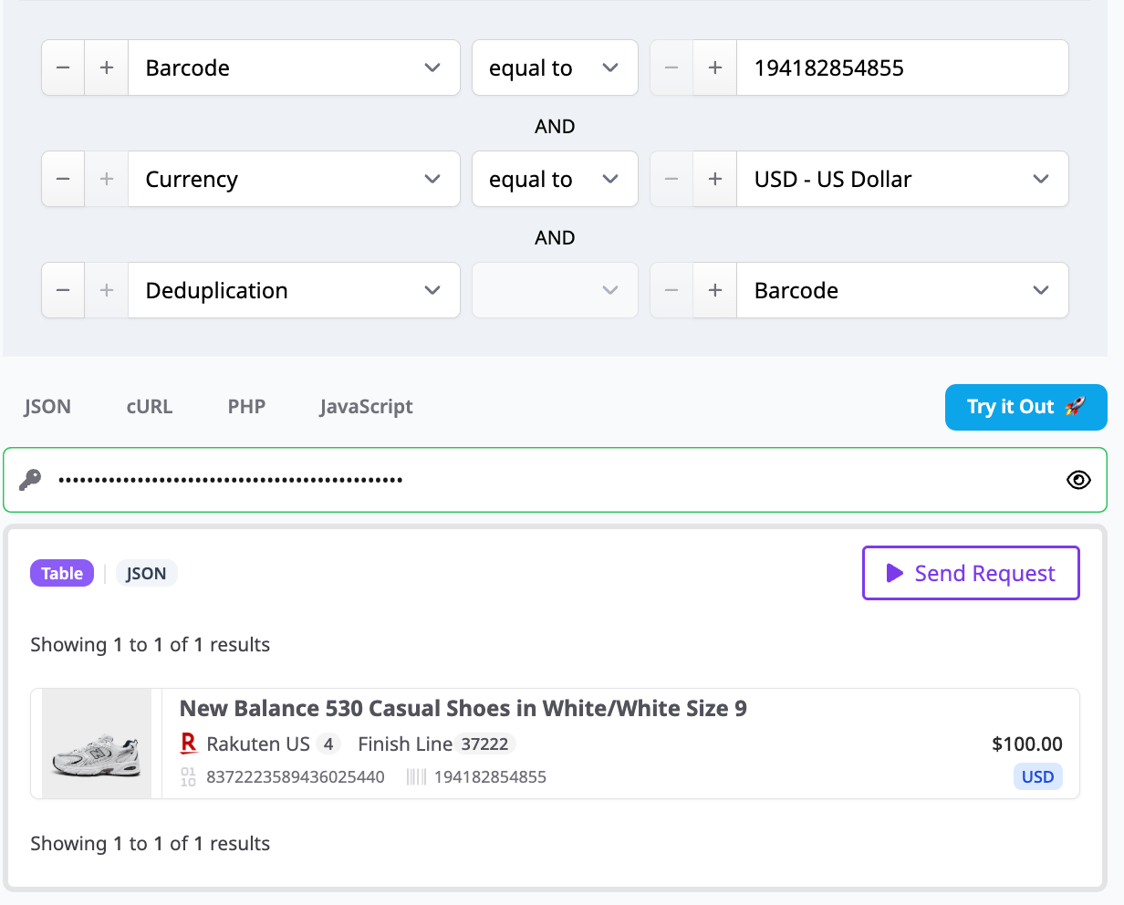This screenshot has height=905, width=1124.
Task: Expand the USD - US Dollar dropdown
Action: pyautogui.click(x=901, y=179)
